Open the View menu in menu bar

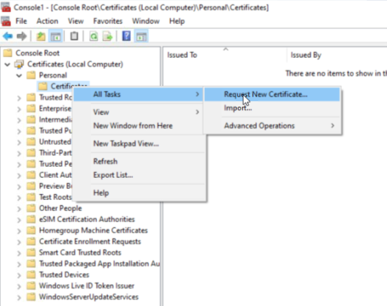[76, 21]
